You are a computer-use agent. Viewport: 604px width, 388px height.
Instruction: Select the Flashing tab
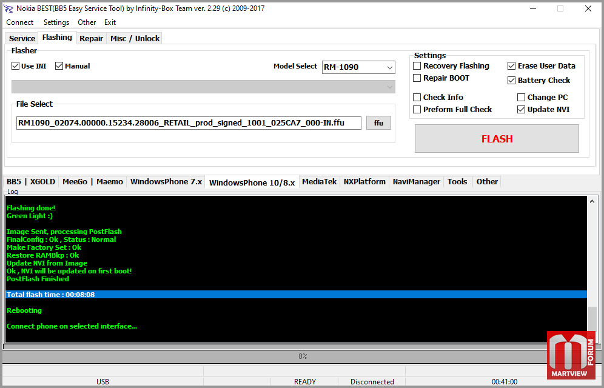coord(57,38)
